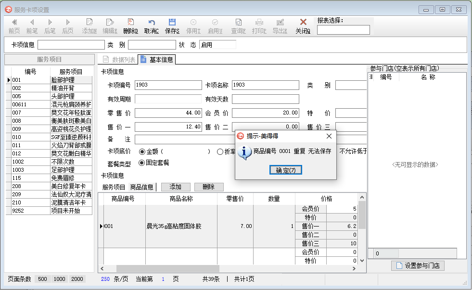This screenshot has height=290, width=472.
Task: Click the 备注 remarks field
Action: [x=185, y=139]
